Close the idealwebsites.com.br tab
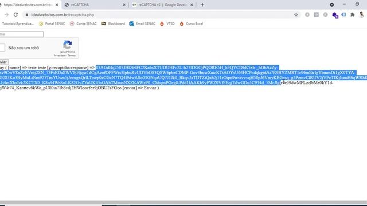Viewport: 367px width, 206px height. tap(57, 5)
